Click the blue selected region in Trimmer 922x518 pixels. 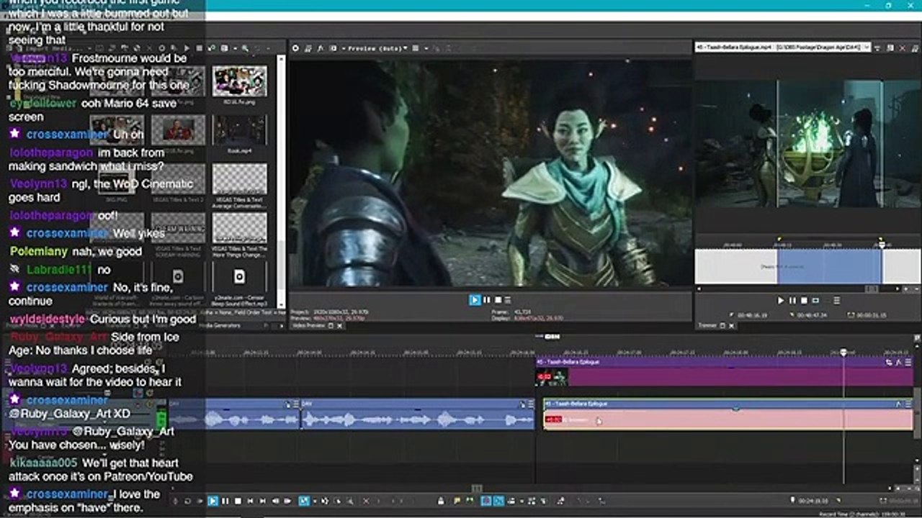829,266
